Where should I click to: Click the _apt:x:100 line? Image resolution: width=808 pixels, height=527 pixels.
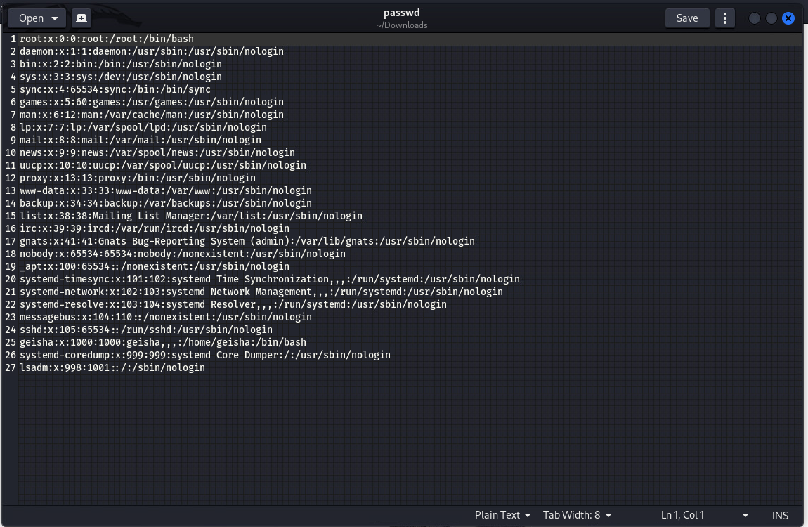point(154,266)
